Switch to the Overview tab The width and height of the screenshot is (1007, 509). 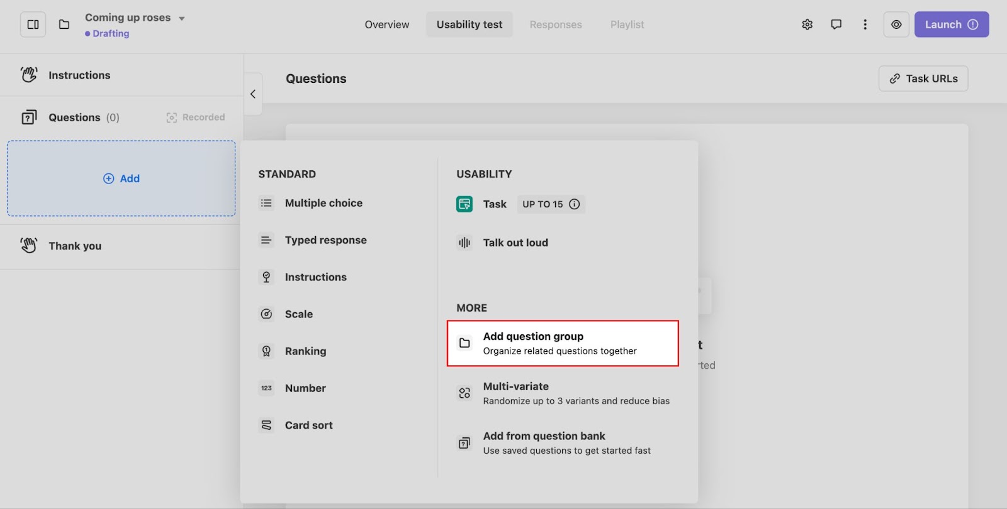386,25
